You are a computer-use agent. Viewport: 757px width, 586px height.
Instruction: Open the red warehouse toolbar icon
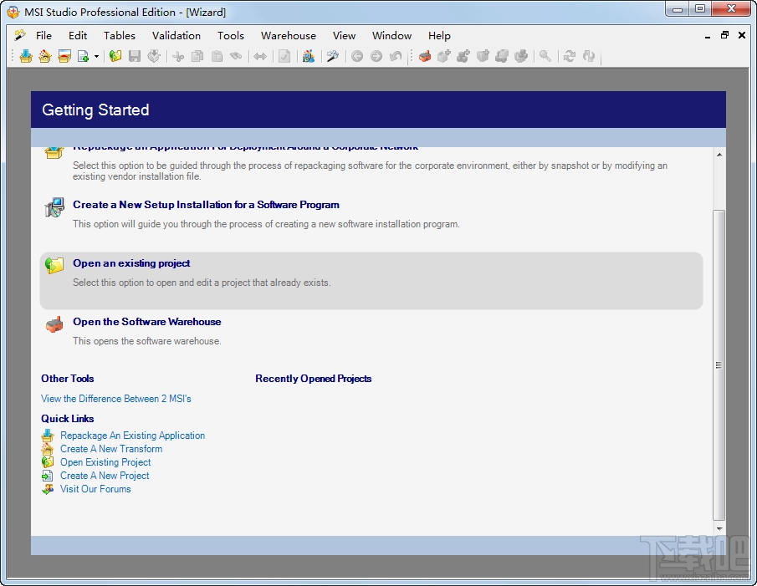[424, 57]
